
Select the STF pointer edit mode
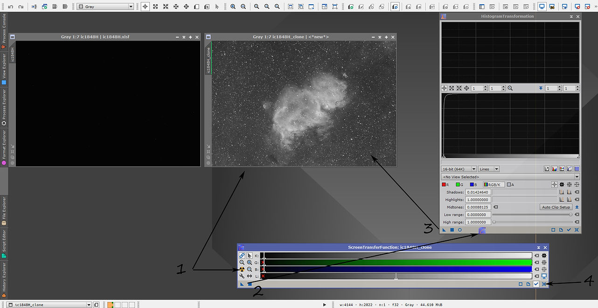[x=250, y=256]
